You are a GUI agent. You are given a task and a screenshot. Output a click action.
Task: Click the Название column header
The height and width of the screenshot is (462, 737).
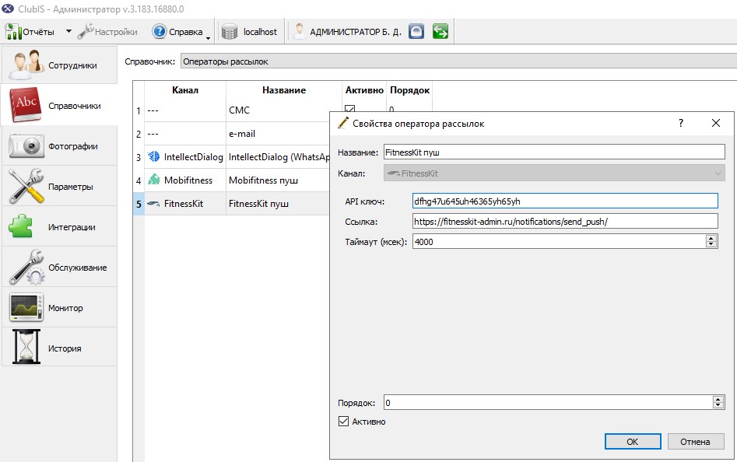pyautogui.click(x=284, y=90)
